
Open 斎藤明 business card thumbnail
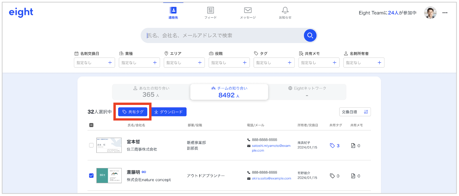tap(109, 176)
